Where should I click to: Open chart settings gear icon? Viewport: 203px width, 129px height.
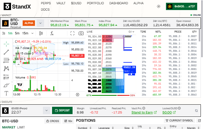[x=77, y=95]
